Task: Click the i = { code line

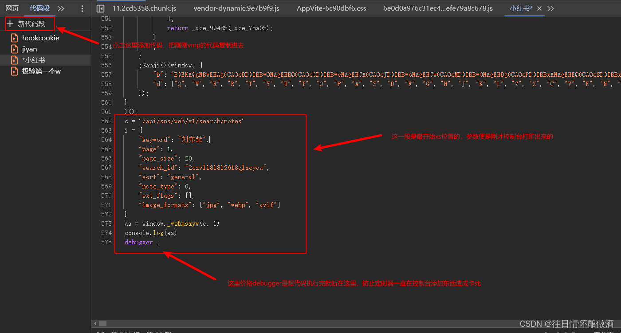Action: [x=134, y=130]
